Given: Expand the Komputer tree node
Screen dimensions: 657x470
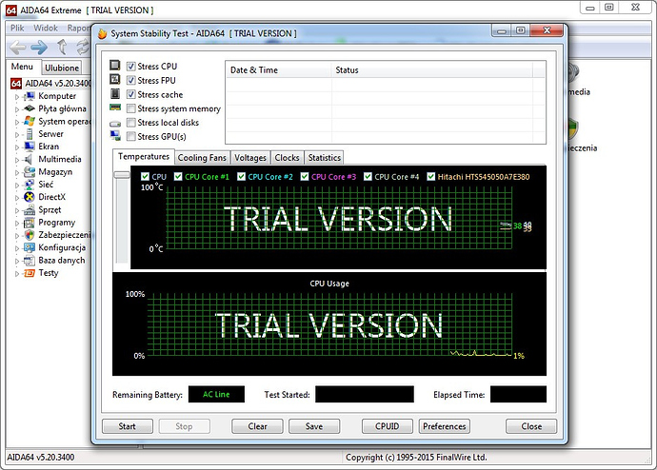Looking at the screenshot, I should 17,97.
